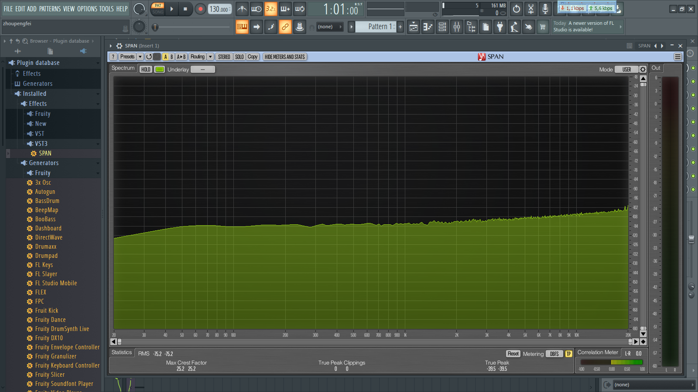The image size is (698, 392).
Task: Click the reset circular arrow in SPAN toolbar
Action: click(149, 57)
